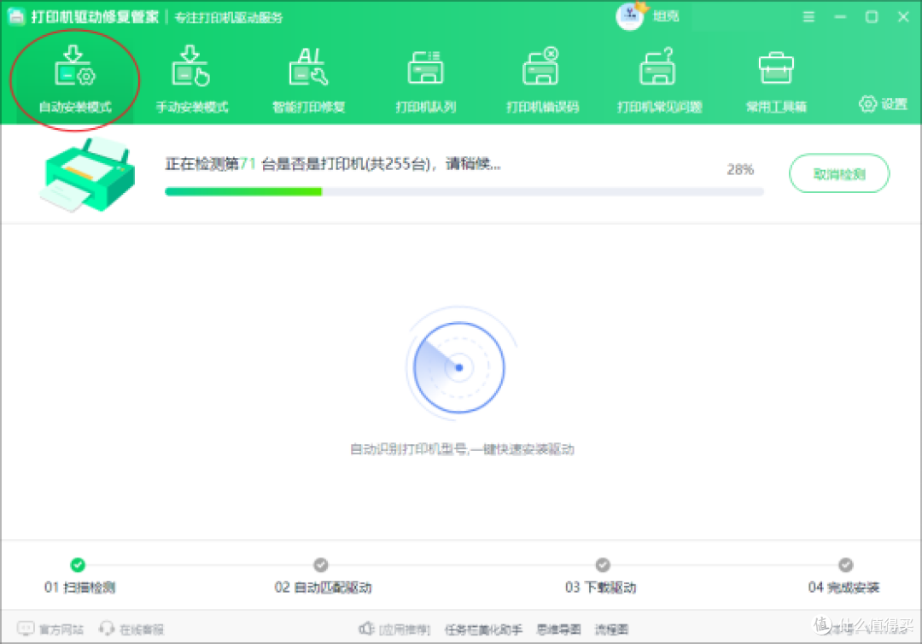This screenshot has height=644, width=922.
Task: Select step 04 完成安装 marker
Action: tap(845, 565)
